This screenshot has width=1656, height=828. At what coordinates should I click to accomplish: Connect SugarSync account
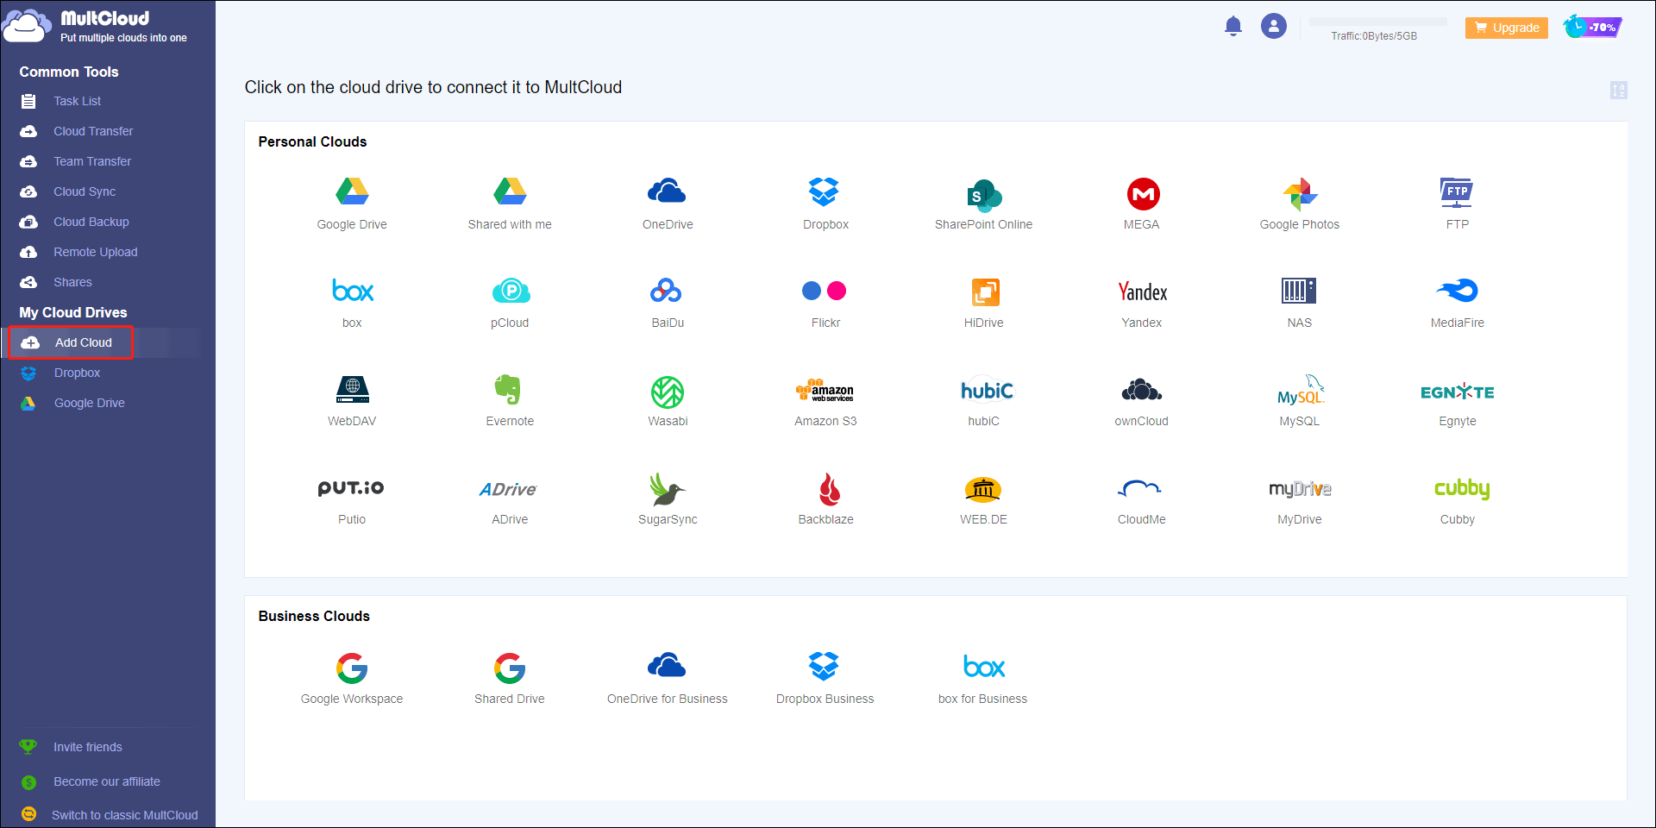click(x=666, y=489)
